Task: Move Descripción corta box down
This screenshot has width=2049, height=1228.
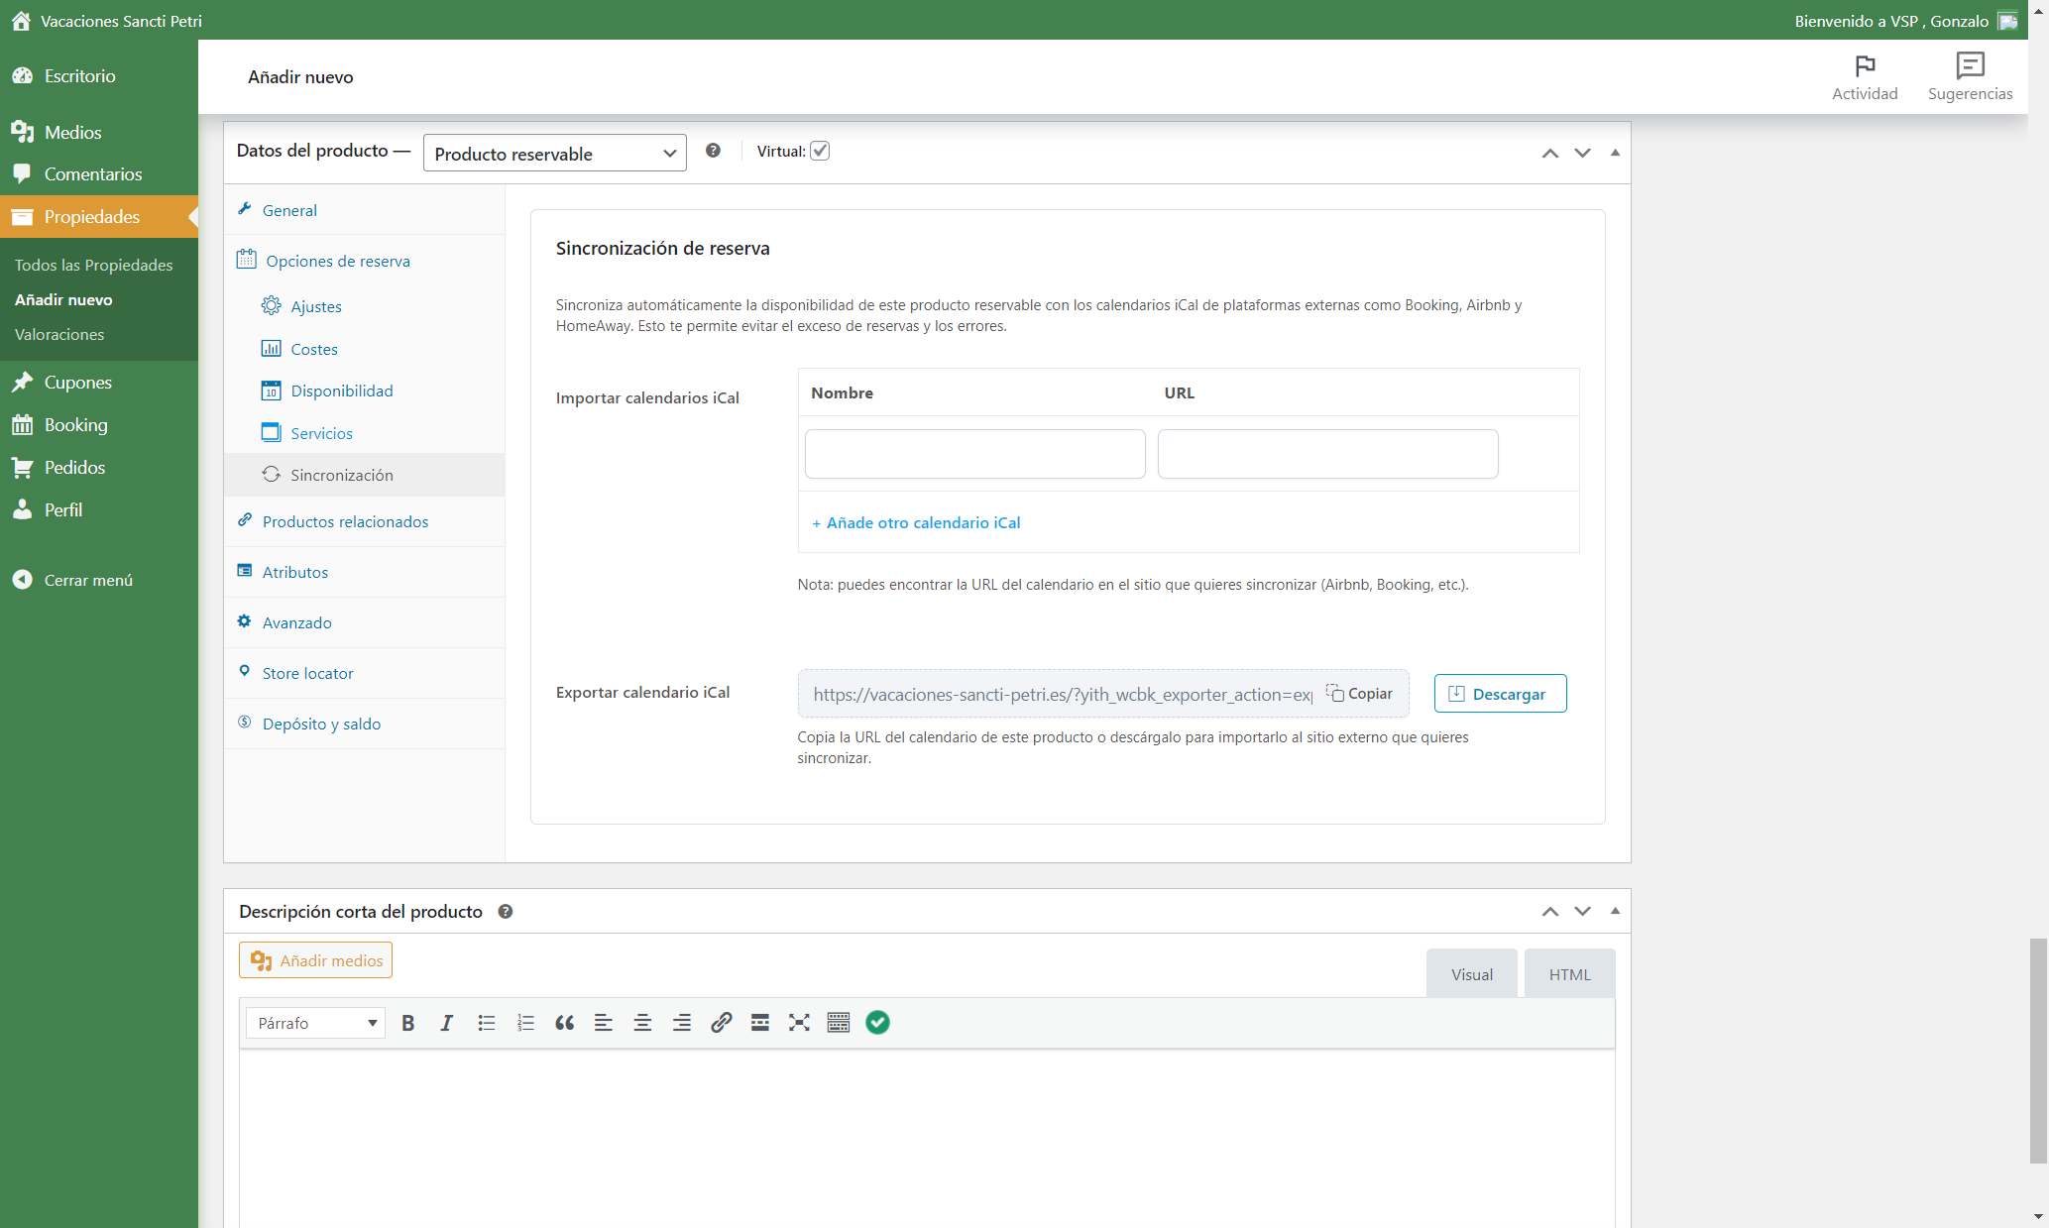Action: click(1582, 911)
